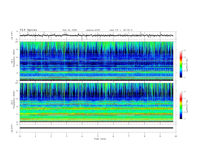198x153 pixels.
Task: Click the ch.1 'log(PSD)(V²/Hz)' colorbar label
Action: [187, 65]
